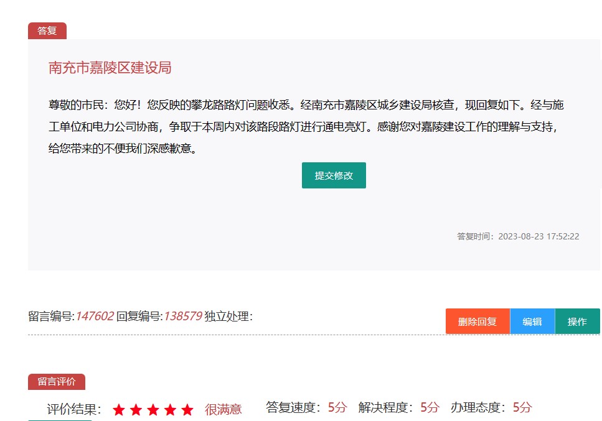Click the green 操作 button

[577, 322]
